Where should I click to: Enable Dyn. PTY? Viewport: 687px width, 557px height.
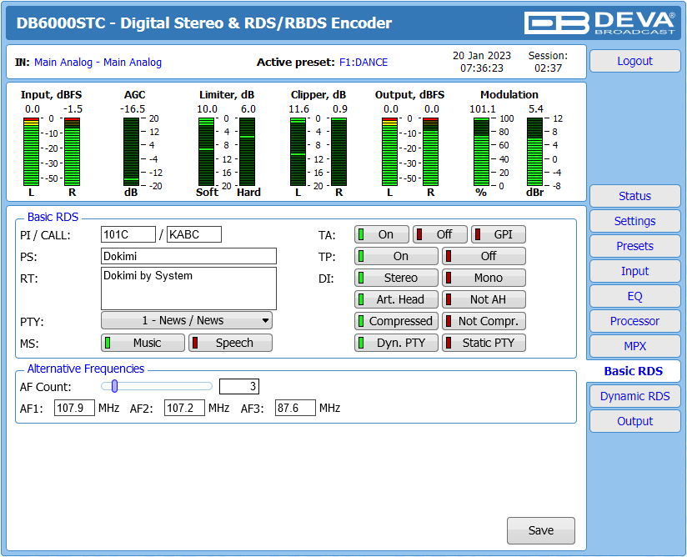(396, 343)
